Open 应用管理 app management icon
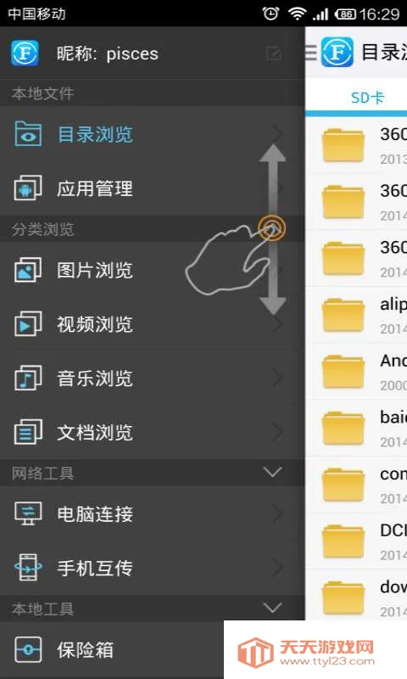Viewport: 407px width, 679px height. (x=28, y=188)
